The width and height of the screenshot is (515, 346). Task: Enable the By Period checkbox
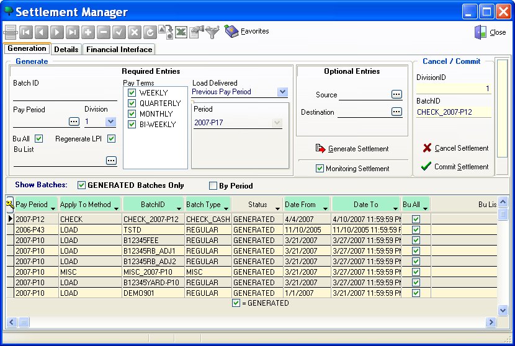point(213,185)
